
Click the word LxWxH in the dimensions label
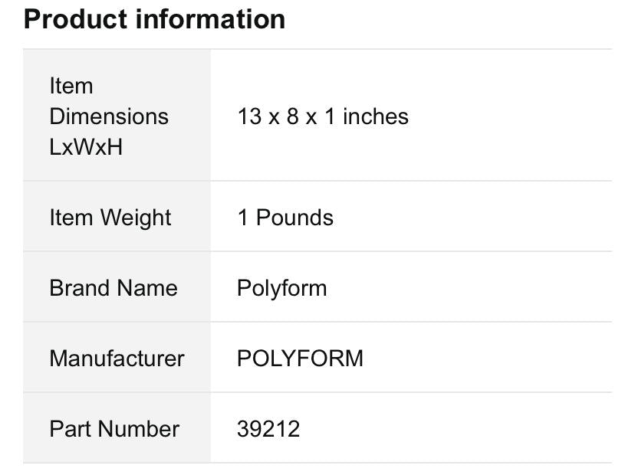(86, 147)
